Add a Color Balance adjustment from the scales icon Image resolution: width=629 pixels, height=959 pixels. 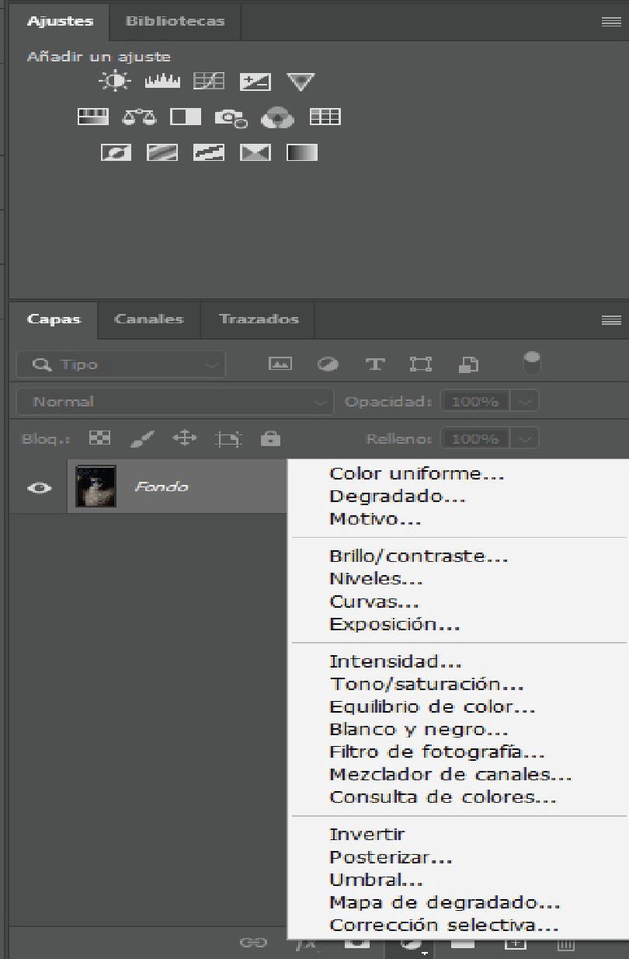click(140, 117)
